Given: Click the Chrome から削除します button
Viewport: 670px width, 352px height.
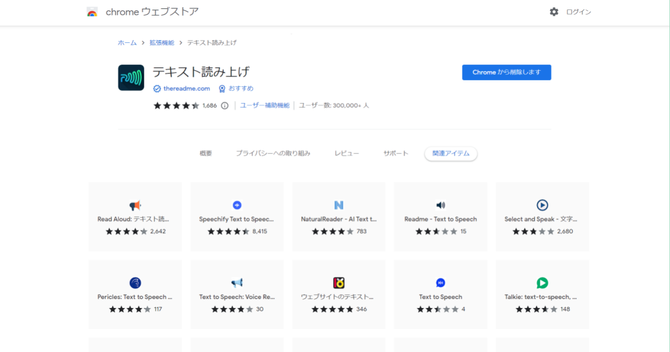Looking at the screenshot, I should pos(506,73).
